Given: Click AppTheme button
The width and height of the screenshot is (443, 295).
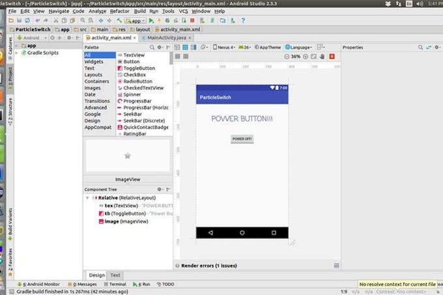Looking at the screenshot, I should (x=268, y=48).
